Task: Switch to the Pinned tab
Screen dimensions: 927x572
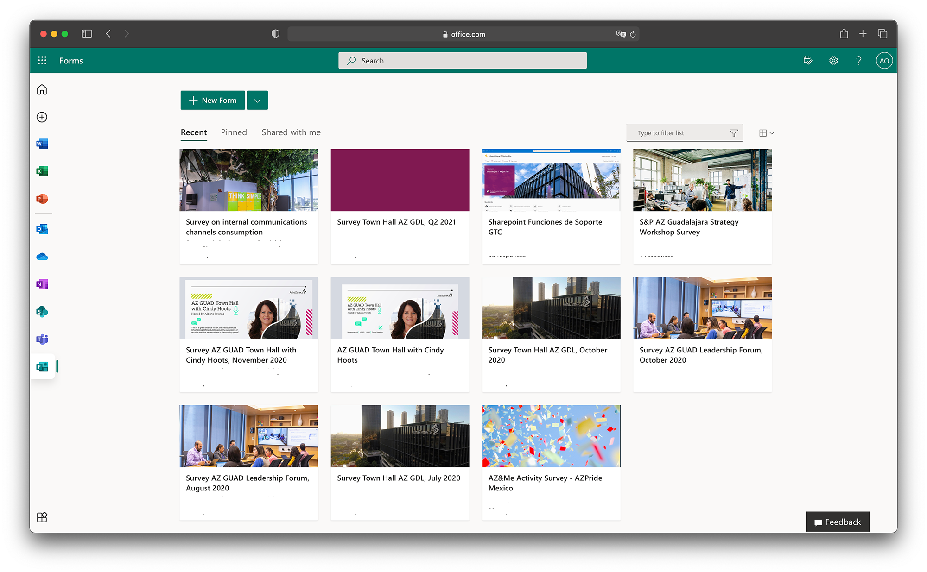Action: [x=234, y=132]
